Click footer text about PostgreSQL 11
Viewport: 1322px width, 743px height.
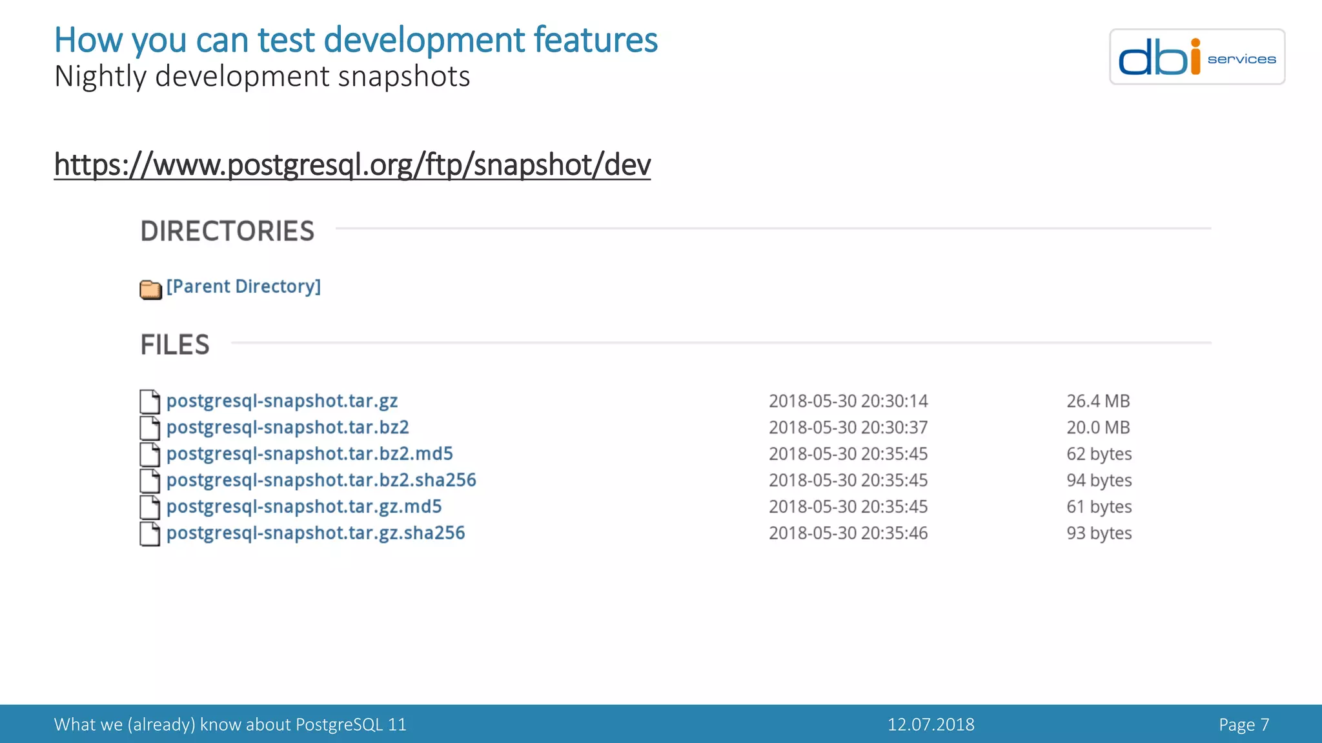click(x=230, y=724)
